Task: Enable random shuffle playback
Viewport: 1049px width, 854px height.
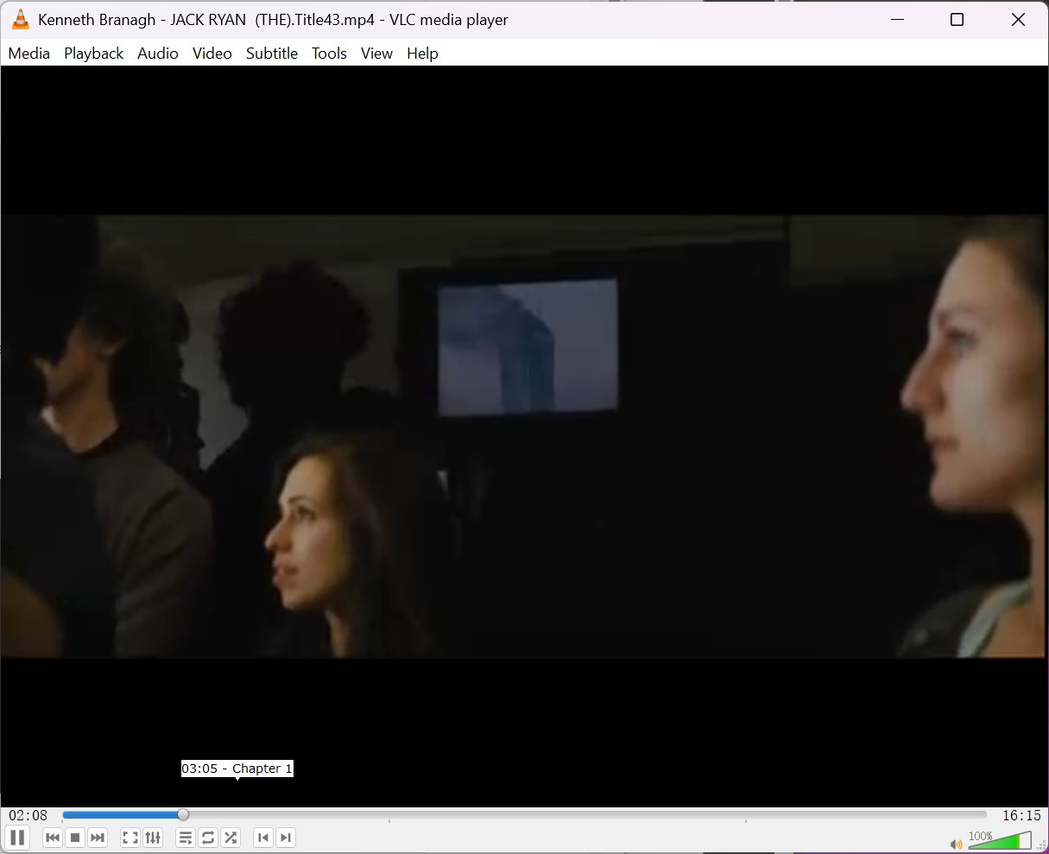Action: [x=231, y=837]
